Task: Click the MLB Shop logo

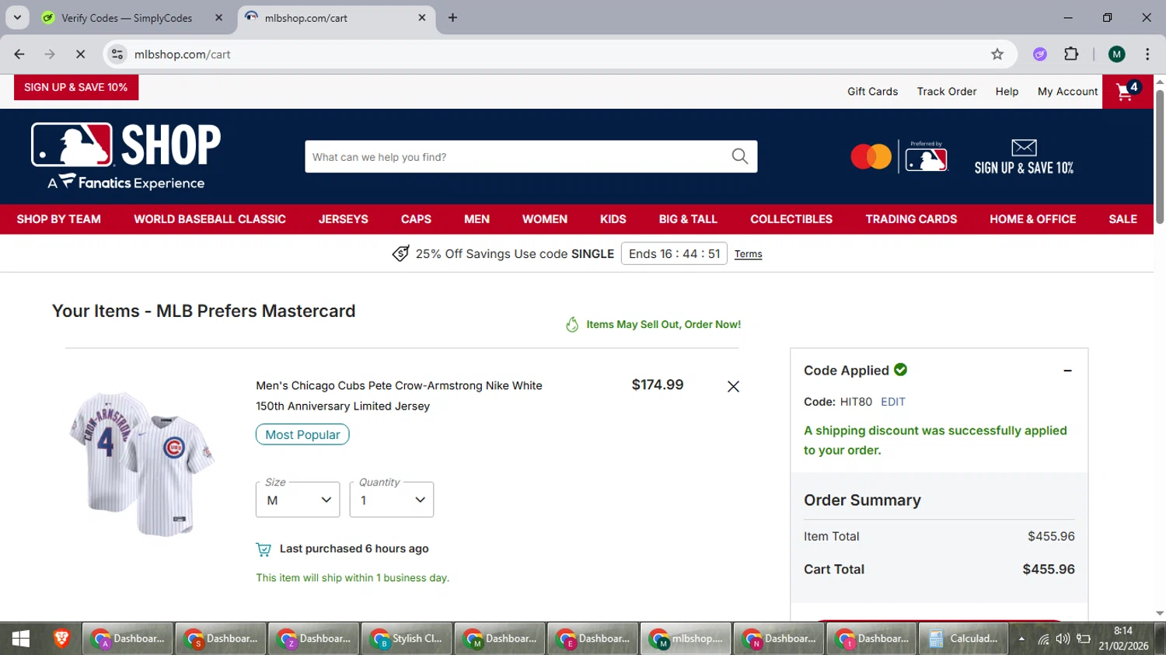Action: (x=126, y=156)
